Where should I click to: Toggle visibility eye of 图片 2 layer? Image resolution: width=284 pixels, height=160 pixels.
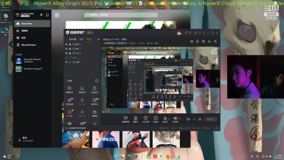pos(66,44)
